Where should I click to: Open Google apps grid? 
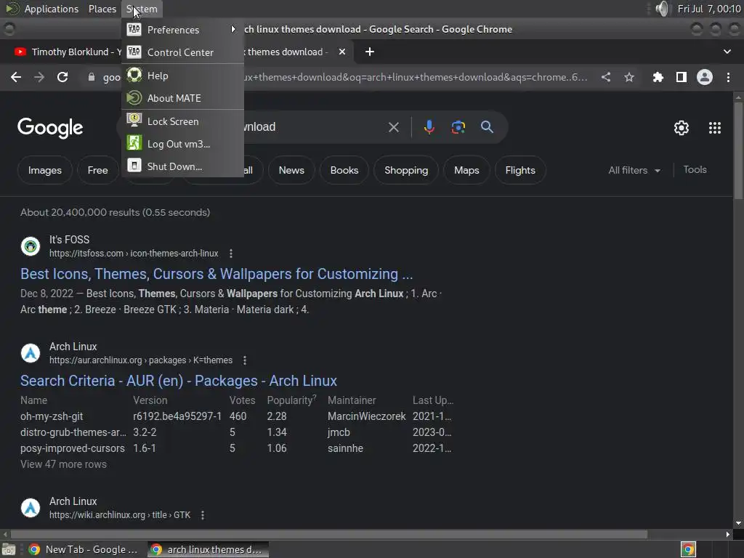pos(715,128)
